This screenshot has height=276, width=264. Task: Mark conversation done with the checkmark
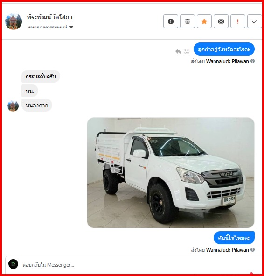[254, 21]
